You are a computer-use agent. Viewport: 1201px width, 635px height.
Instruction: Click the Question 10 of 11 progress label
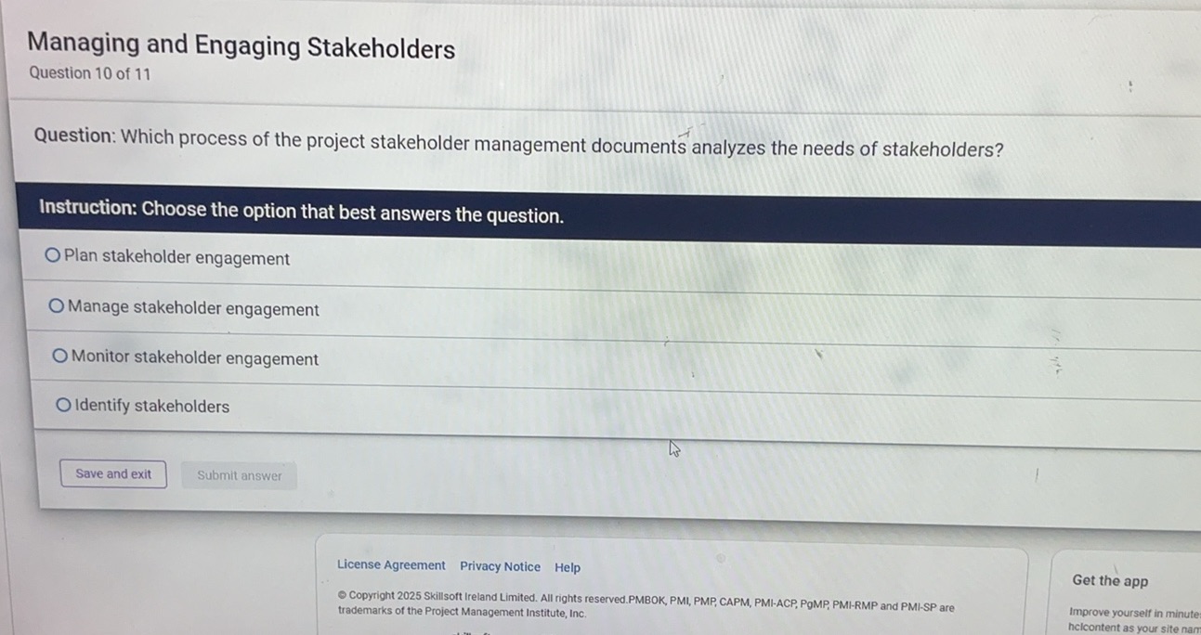pos(90,72)
